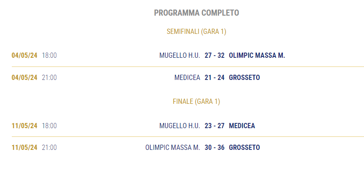
Task: Select the 11/05/24 date at 18:00
Action: (24, 126)
